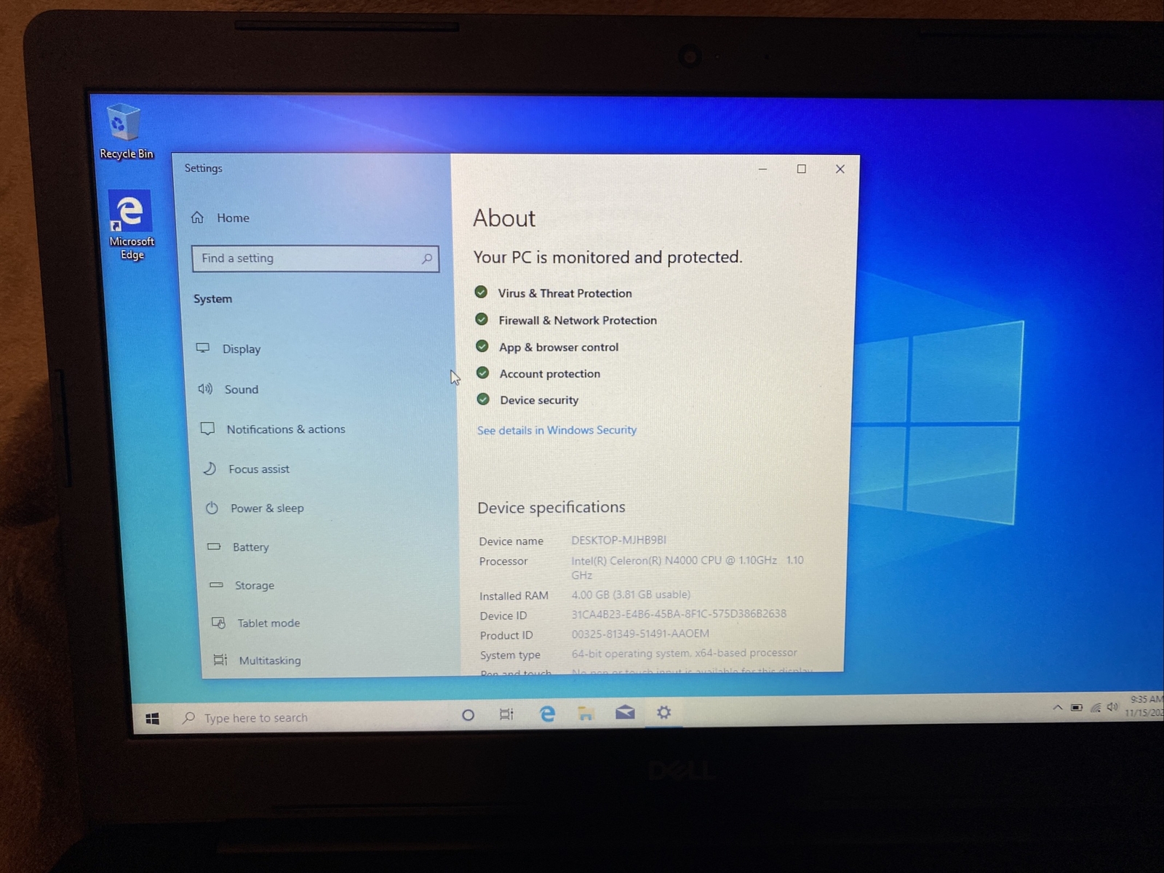Open Focus assist settings
This screenshot has width=1164, height=873.
(x=246, y=469)
